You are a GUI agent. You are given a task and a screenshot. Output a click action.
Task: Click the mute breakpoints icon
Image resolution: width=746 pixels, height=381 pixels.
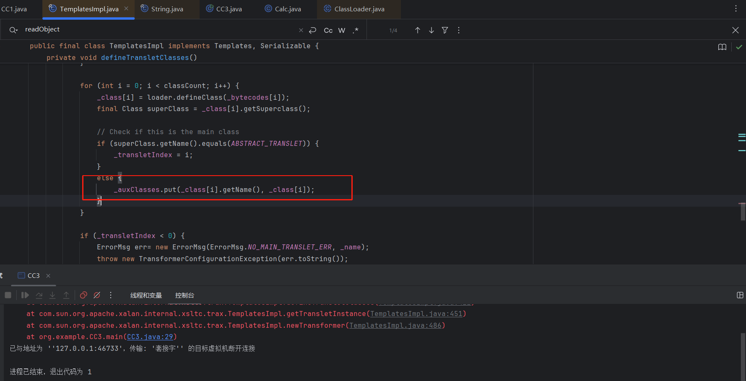[97, 295]
